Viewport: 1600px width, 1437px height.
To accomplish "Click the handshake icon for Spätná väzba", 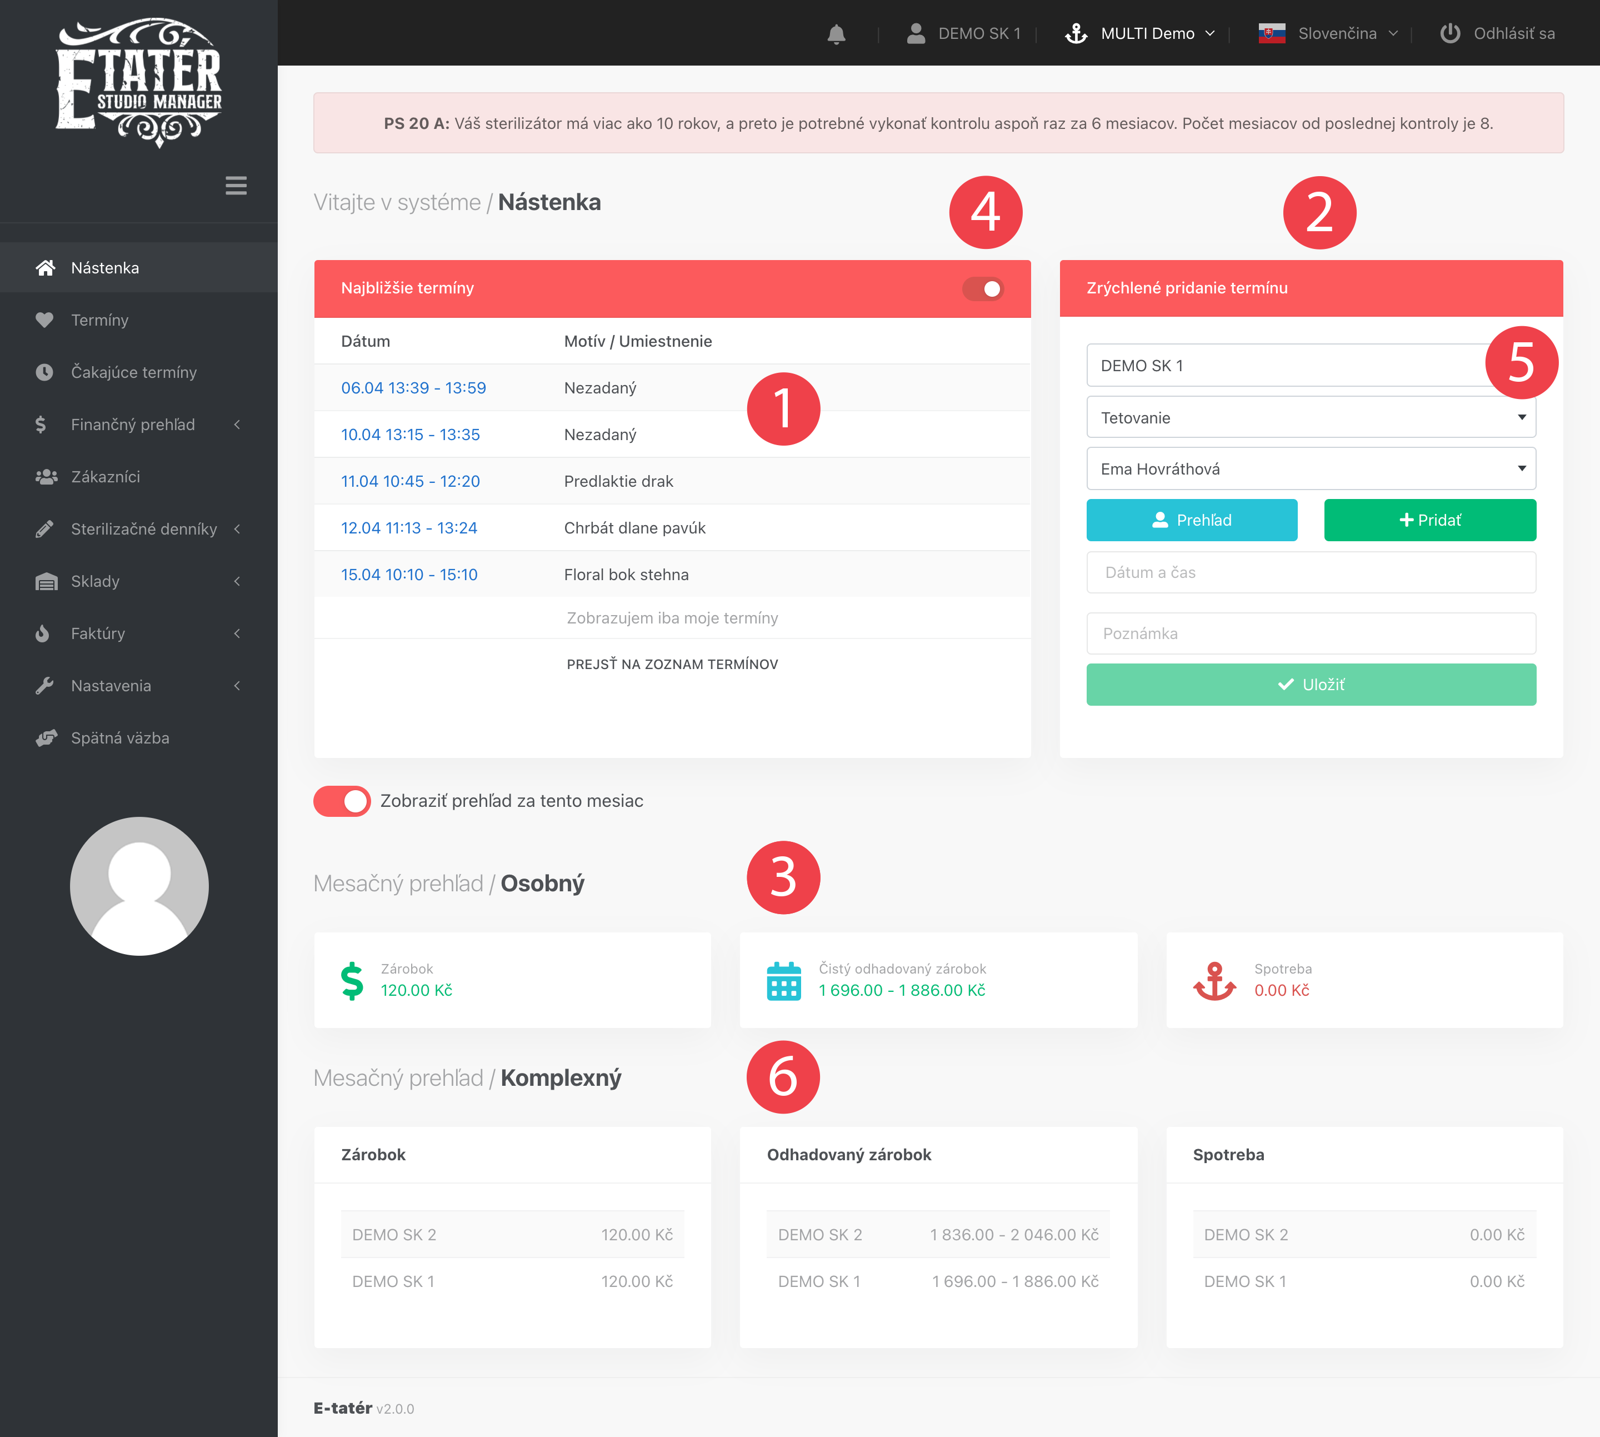I will pyautogui.click(x=47, y=739).
